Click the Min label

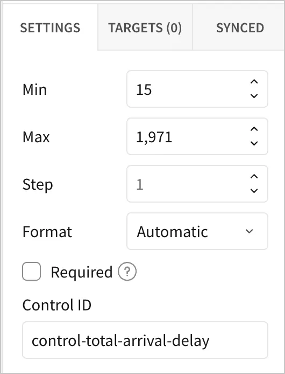click(x=35, y=89)
